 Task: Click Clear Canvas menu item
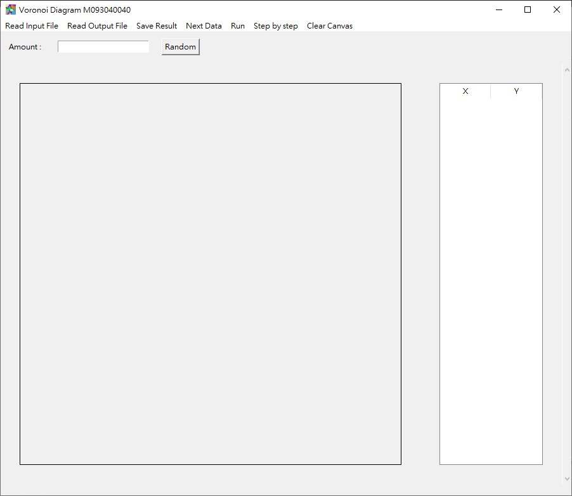pos(329,26)
